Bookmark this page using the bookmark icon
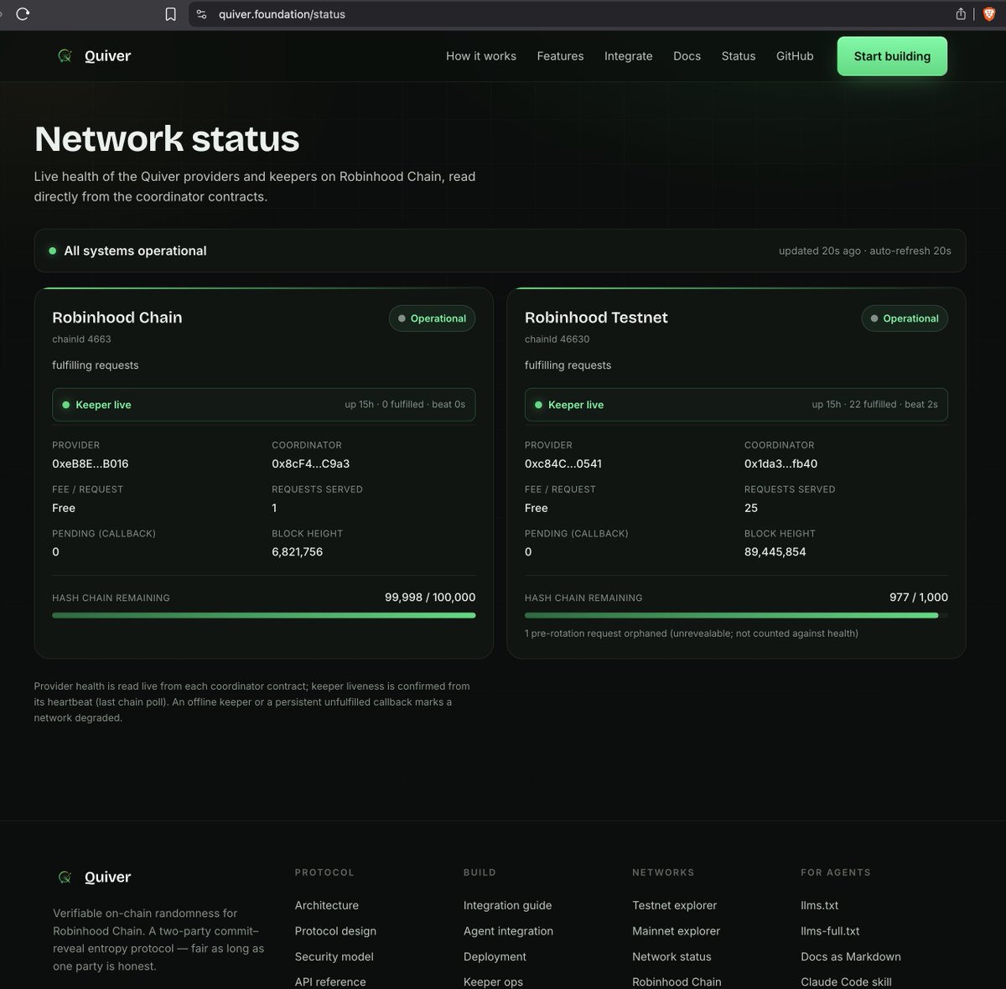 (x=170, y=14)
